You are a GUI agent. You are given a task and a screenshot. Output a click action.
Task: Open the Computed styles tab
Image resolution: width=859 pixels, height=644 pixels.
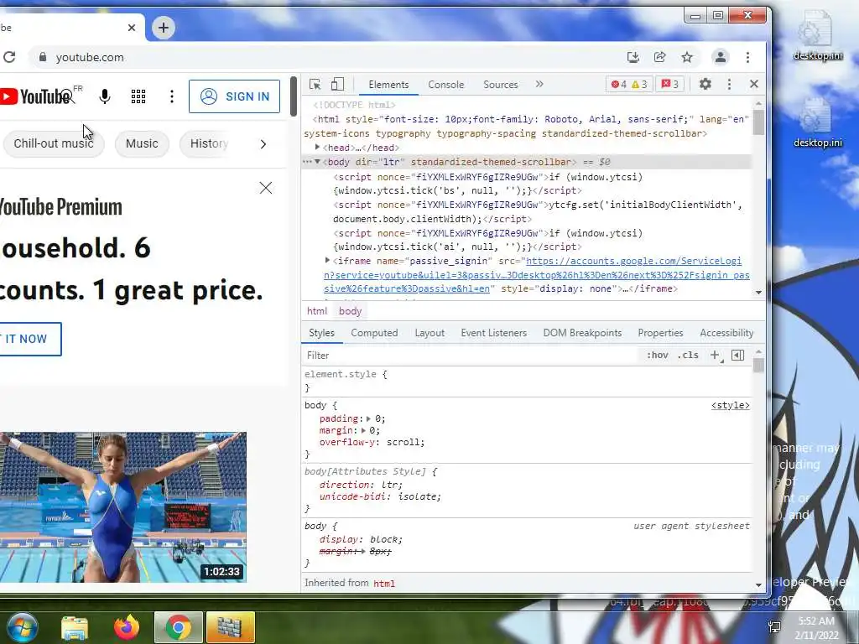(x=374, y=333)
